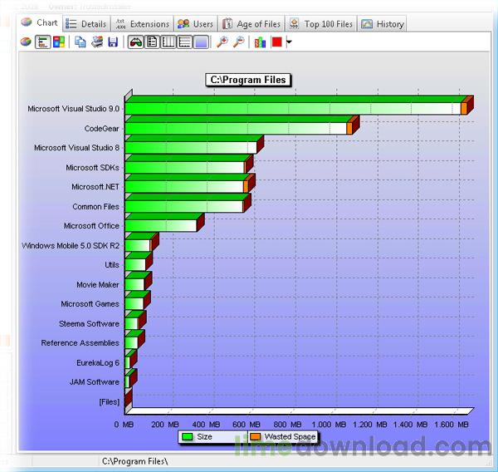Image resolution: width=498 pixels, height=472 pixels.
Task: Click the colored bars chart icon
Action: click(260, 42)
